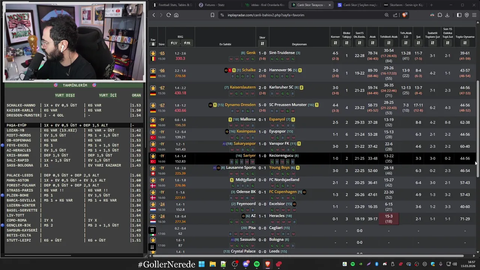The width and height of the screenshot is (480, 270).
Task: Click the PR lightning filter button
Action: pos(187,43)
